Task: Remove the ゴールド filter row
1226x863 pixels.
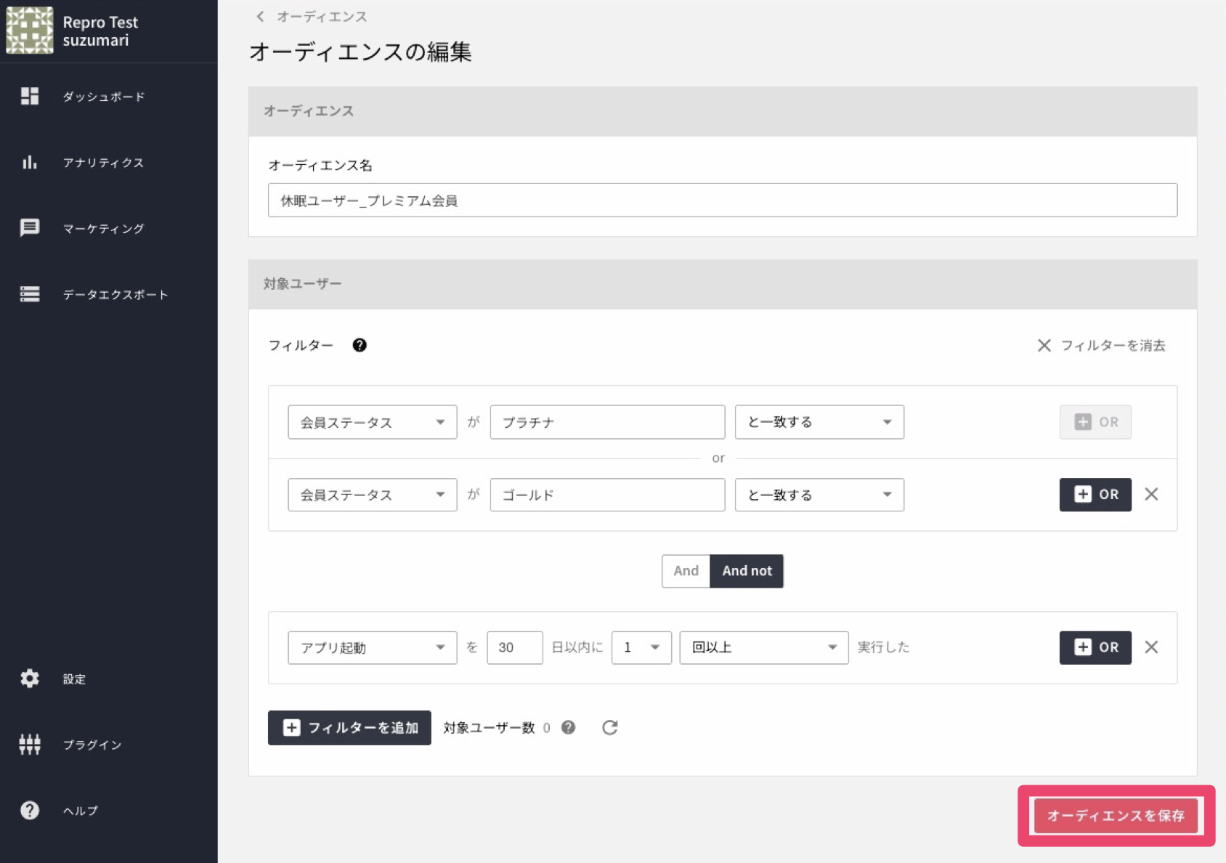Action: pos(1151,495)
